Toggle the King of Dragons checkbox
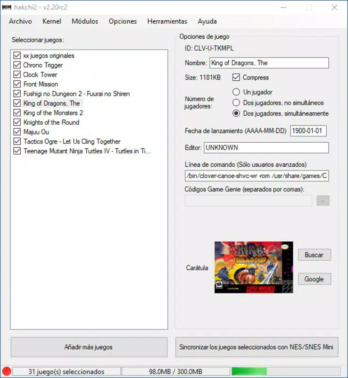Image resolution: width=348 pixels, height=378 pixels. pos(17,103)
